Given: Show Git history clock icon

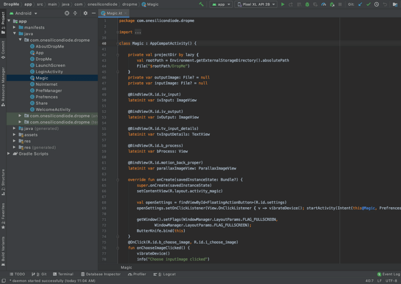Looking at the screenshot, I should (x=377, y=4).
